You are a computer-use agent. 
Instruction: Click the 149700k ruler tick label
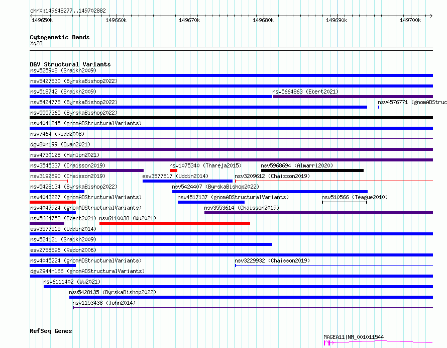[x=410, y=20]
